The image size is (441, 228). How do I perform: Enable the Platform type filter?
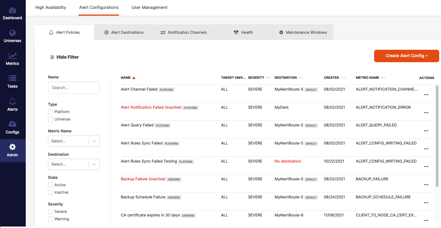coord(50,112)
